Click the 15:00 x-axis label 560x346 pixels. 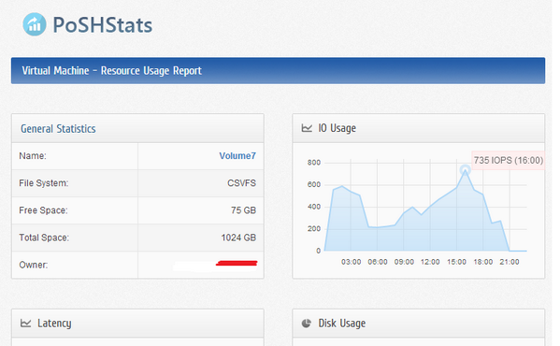(x=456, y=262)
